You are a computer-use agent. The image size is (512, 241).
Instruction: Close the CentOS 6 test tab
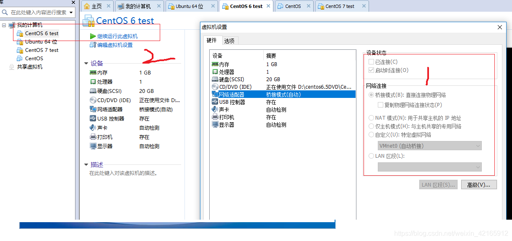click(268, 6)
